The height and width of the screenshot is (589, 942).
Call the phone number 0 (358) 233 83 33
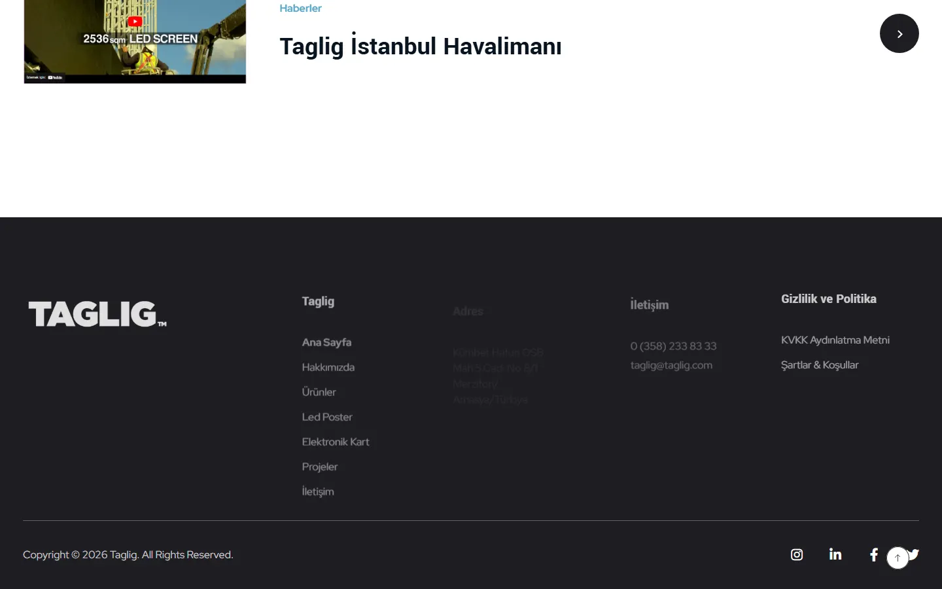tap(673, 346)
